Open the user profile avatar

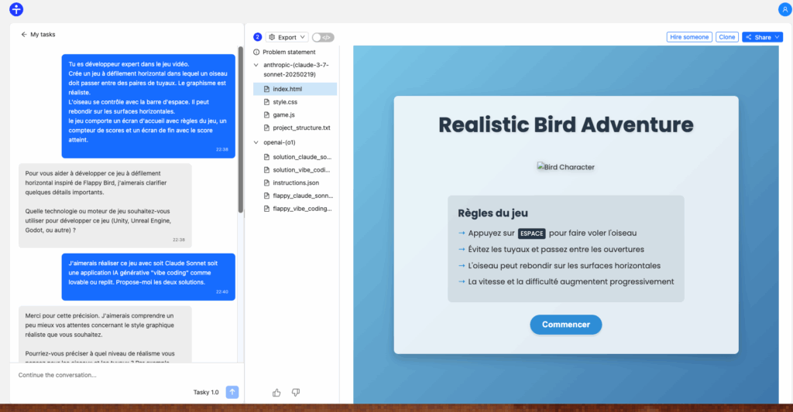click(784, 9)
